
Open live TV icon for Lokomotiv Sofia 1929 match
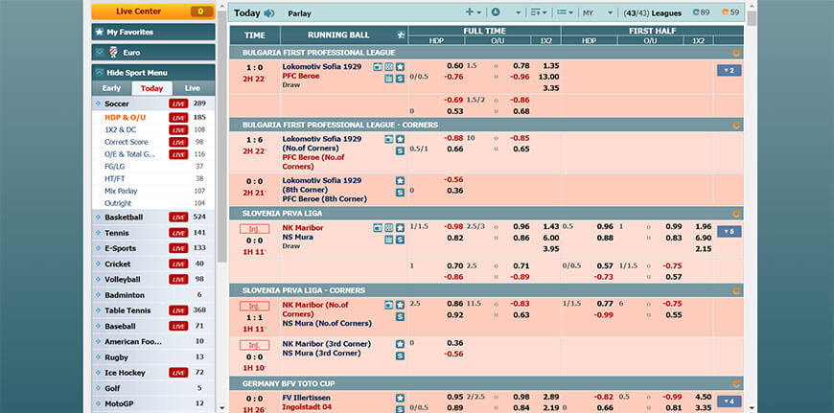(378, 67)
